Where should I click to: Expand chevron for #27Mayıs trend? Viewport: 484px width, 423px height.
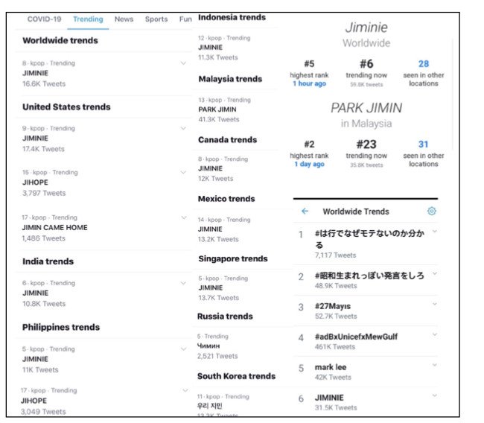coord(435,304)
